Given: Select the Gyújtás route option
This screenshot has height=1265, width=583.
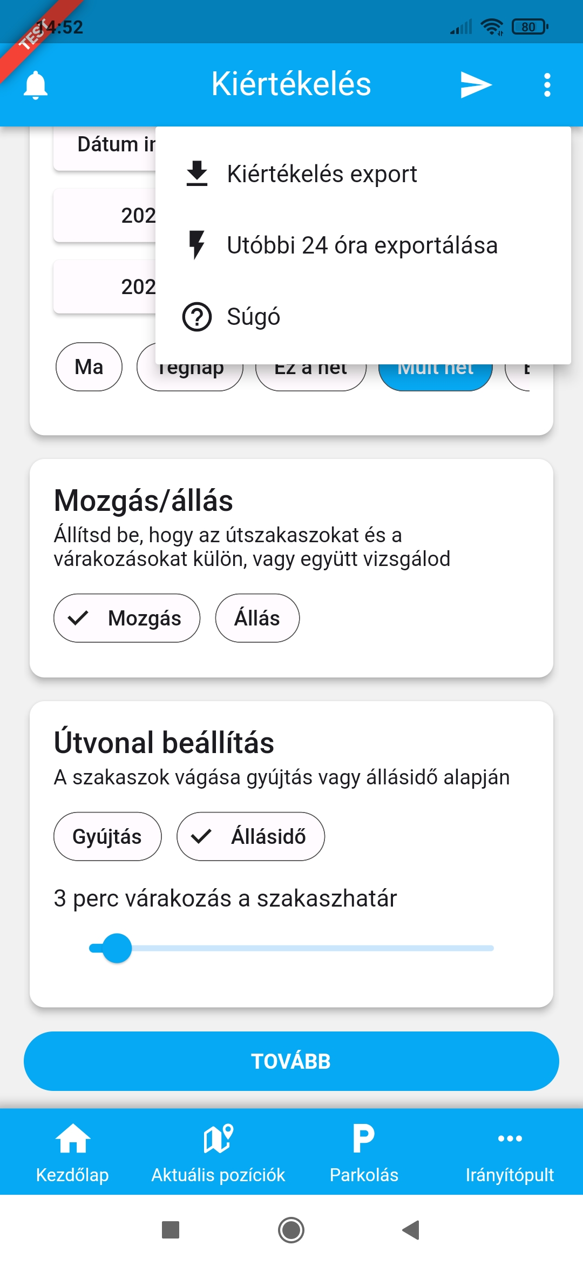Looking at the screenshot, I should [x=107, y=836].
